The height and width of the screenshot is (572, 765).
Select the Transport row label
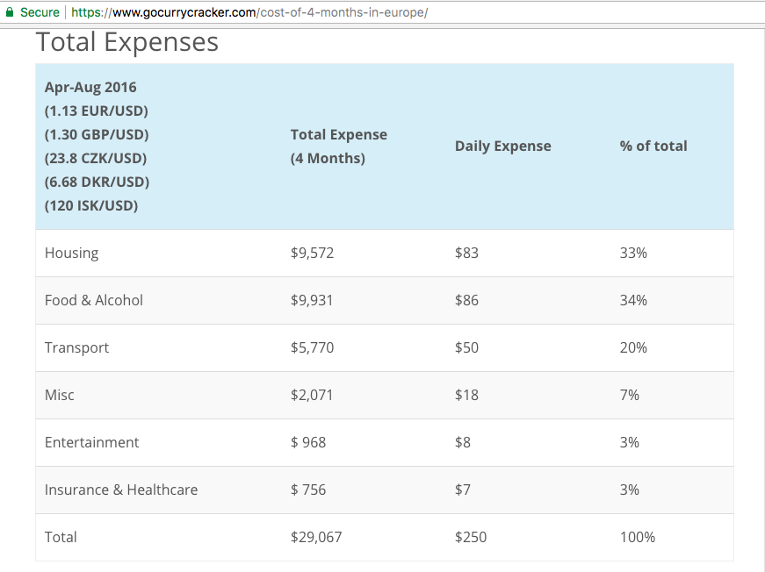[x=76, y=347]
